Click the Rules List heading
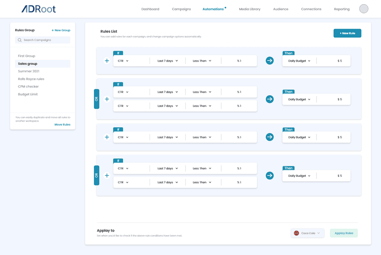Viewport: 381px width, 255px height. click(109, 31)
